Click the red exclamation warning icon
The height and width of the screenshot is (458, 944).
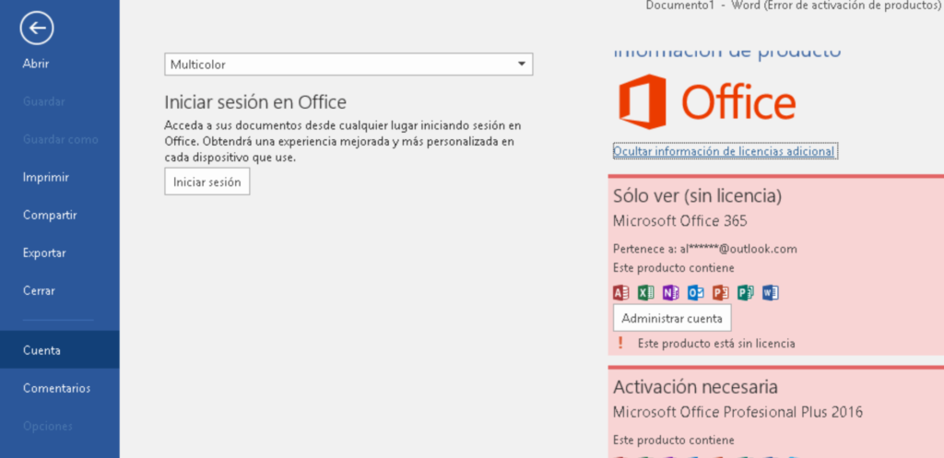pyautogui.click(x=620, y=343)
